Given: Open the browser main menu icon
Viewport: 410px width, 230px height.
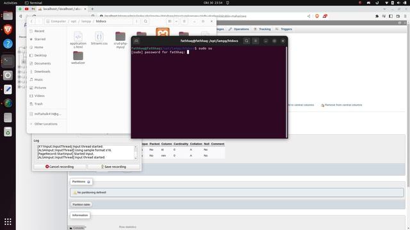Looking at the screenshot, I should 405,16.
